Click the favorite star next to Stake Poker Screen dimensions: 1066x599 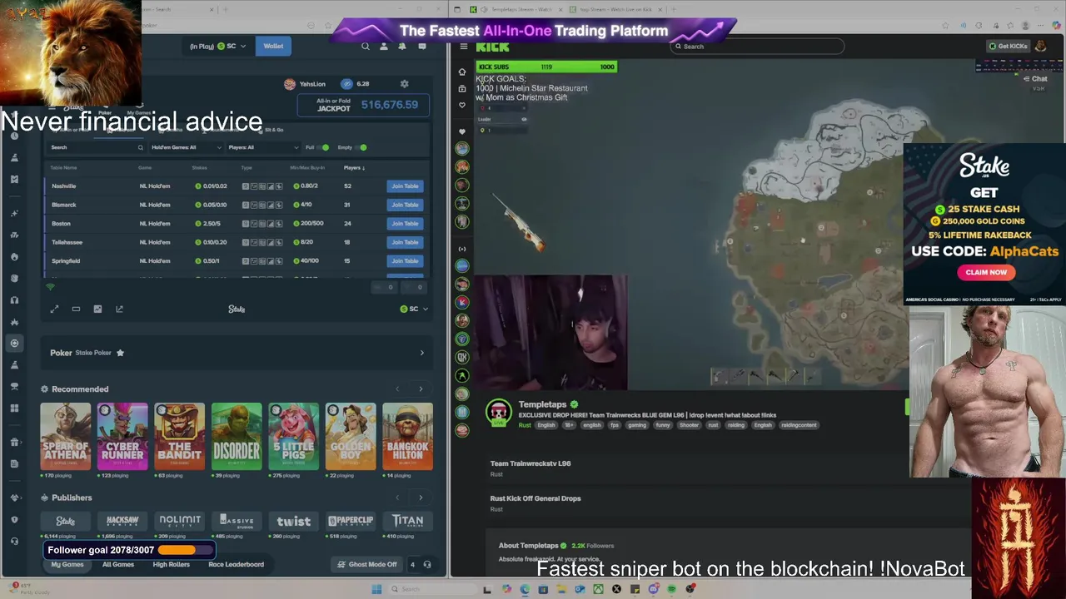pos(120,353)
